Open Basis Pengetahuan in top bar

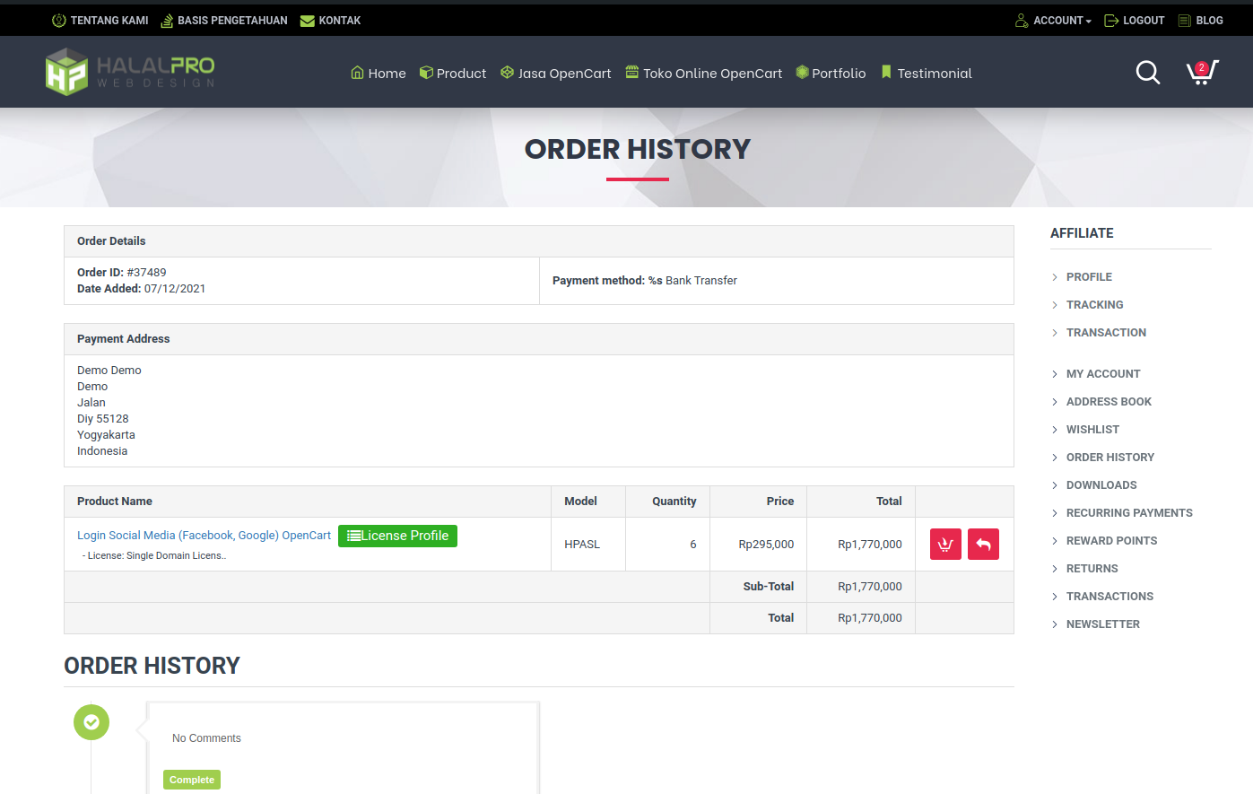224,21
